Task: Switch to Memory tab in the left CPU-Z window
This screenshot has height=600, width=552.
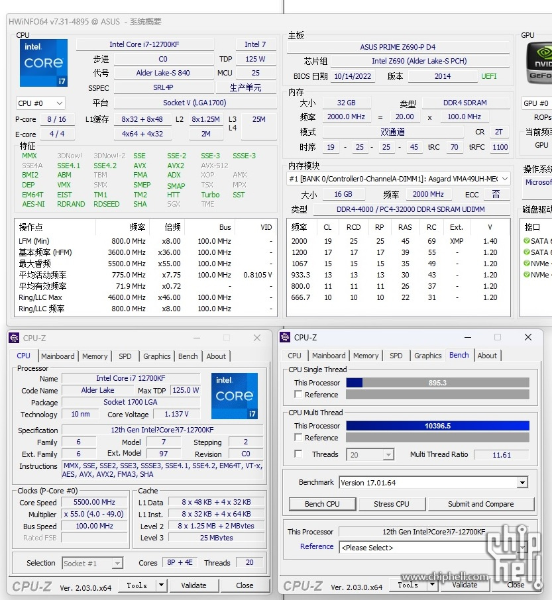Action: tap(95, 356)
